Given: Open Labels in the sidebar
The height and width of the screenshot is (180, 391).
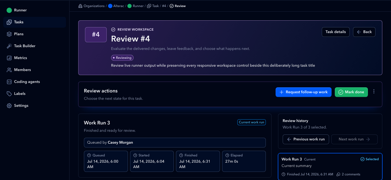Looking at the screenshot, I should click(x=35, y=94).
